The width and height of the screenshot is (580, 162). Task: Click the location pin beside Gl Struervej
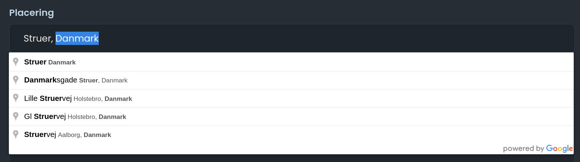[16, 116]
